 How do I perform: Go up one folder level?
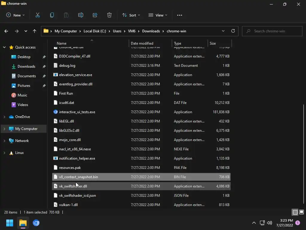pyautogui.click(x=35, y=31)
